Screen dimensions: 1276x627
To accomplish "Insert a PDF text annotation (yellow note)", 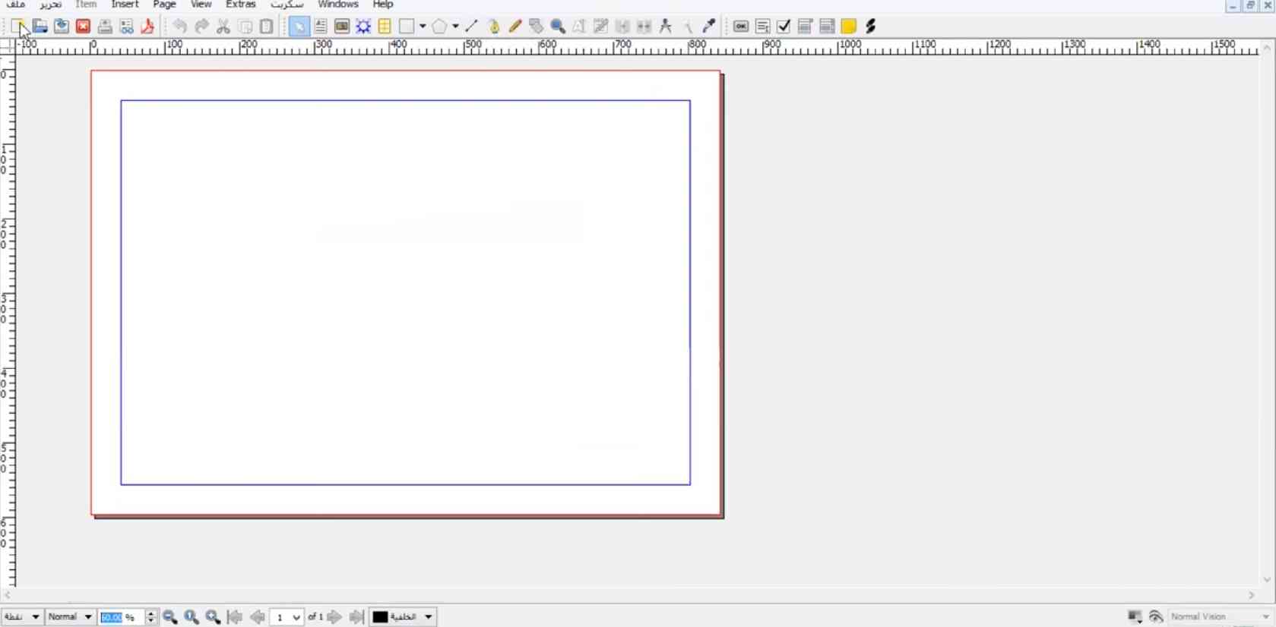I will (x=849, y=27).
